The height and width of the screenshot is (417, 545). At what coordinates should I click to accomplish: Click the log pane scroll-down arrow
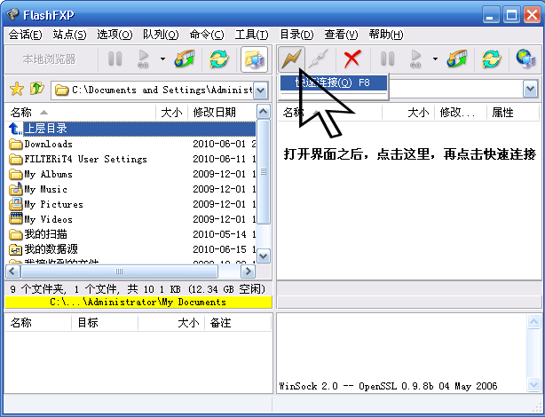tap(533, 384)
